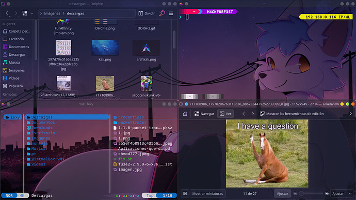The width and height of the screenshot is (356, 200).
Task: Go to next image in Gwenview
Action: click(x=253, y=114)
